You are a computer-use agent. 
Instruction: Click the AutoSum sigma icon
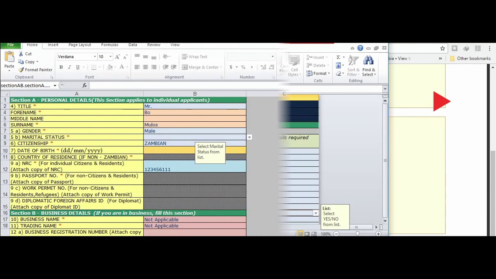point(338,57)
